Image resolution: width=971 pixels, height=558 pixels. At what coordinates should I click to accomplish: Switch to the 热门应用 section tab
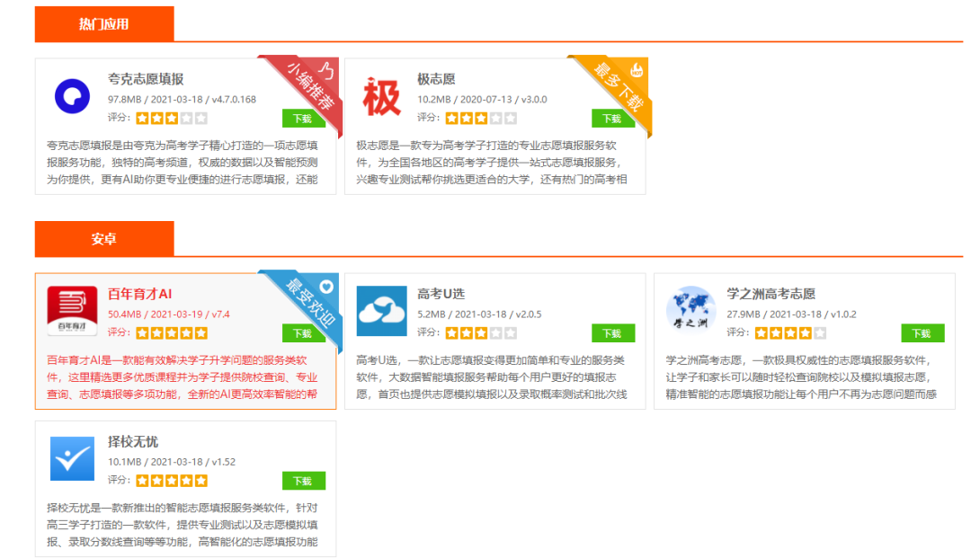(x=104, y=24)
